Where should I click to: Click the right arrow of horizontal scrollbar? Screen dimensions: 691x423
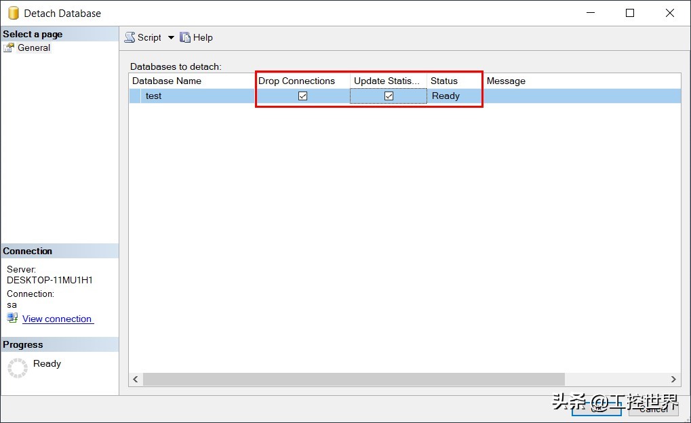click(673, 380)
